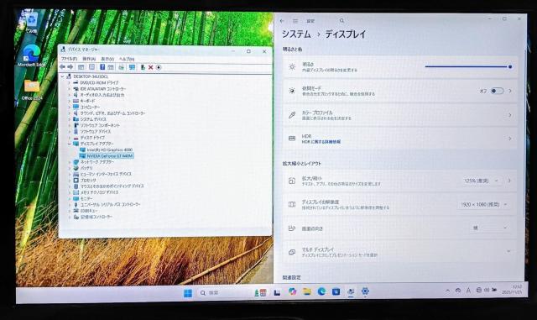This screenshot has height=320, width=537.
Task: Click red X Uninstall device icon
Action: [x=150, y=67]
